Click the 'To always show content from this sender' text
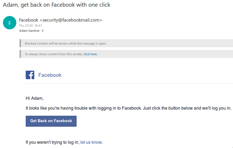This screenshot has height=148, width=233. pyautogui.click(x=54, y=54)
